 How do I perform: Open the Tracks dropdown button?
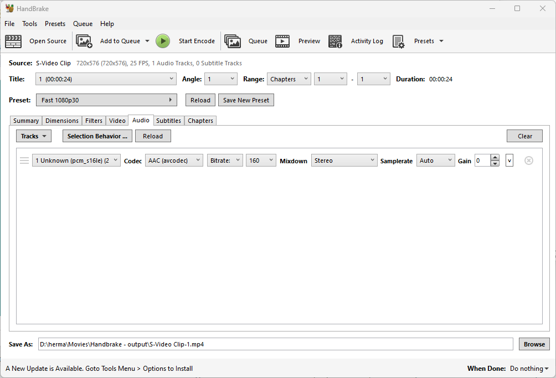click(x=34, y=136)
